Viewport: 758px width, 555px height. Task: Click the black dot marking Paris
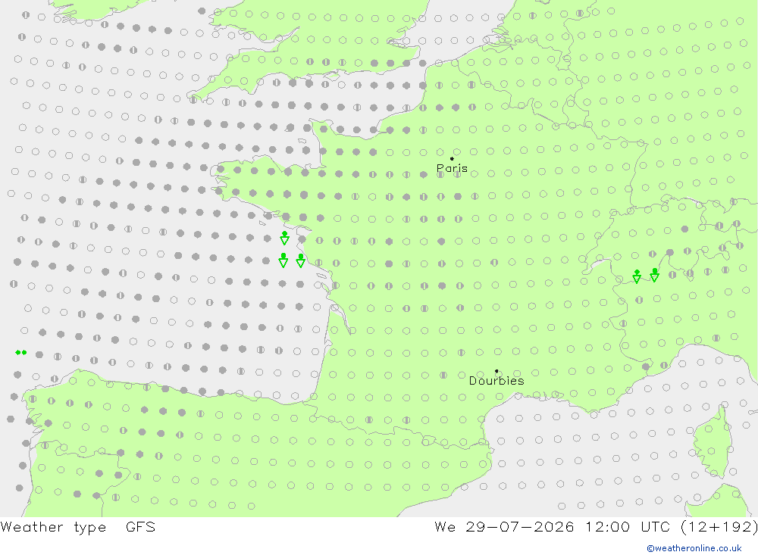click(x=452, y=158)
